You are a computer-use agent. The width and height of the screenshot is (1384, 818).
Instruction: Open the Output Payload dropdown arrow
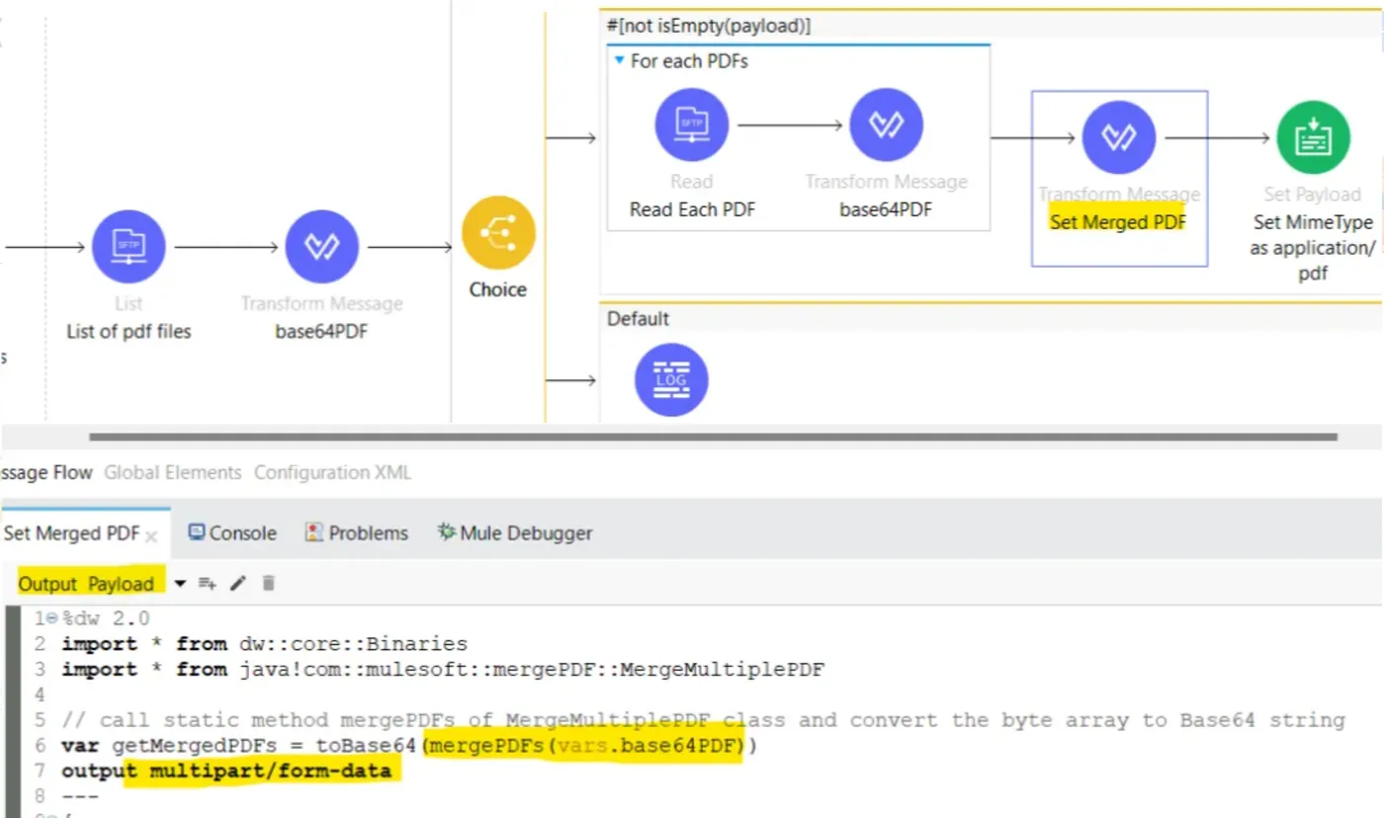[180, 584]
